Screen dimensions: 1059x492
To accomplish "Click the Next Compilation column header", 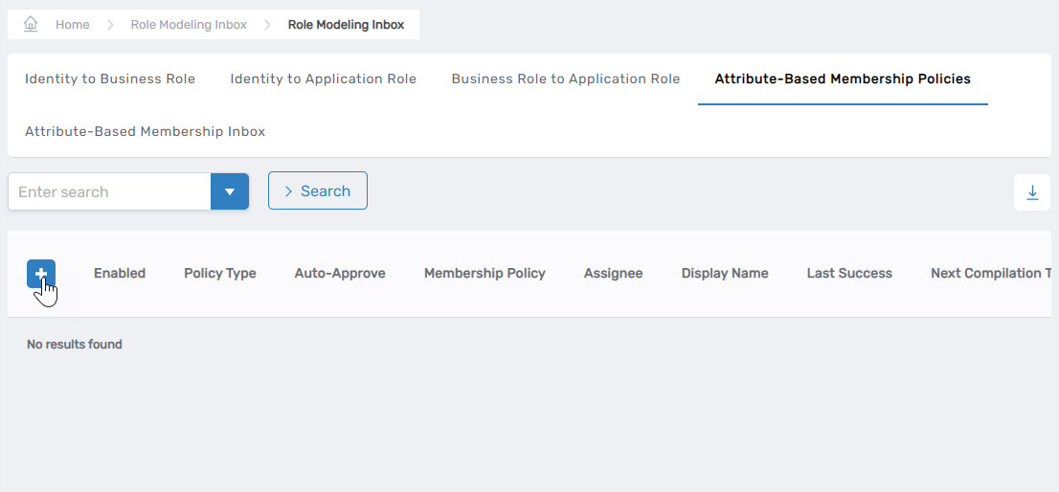I will (991, 274).
